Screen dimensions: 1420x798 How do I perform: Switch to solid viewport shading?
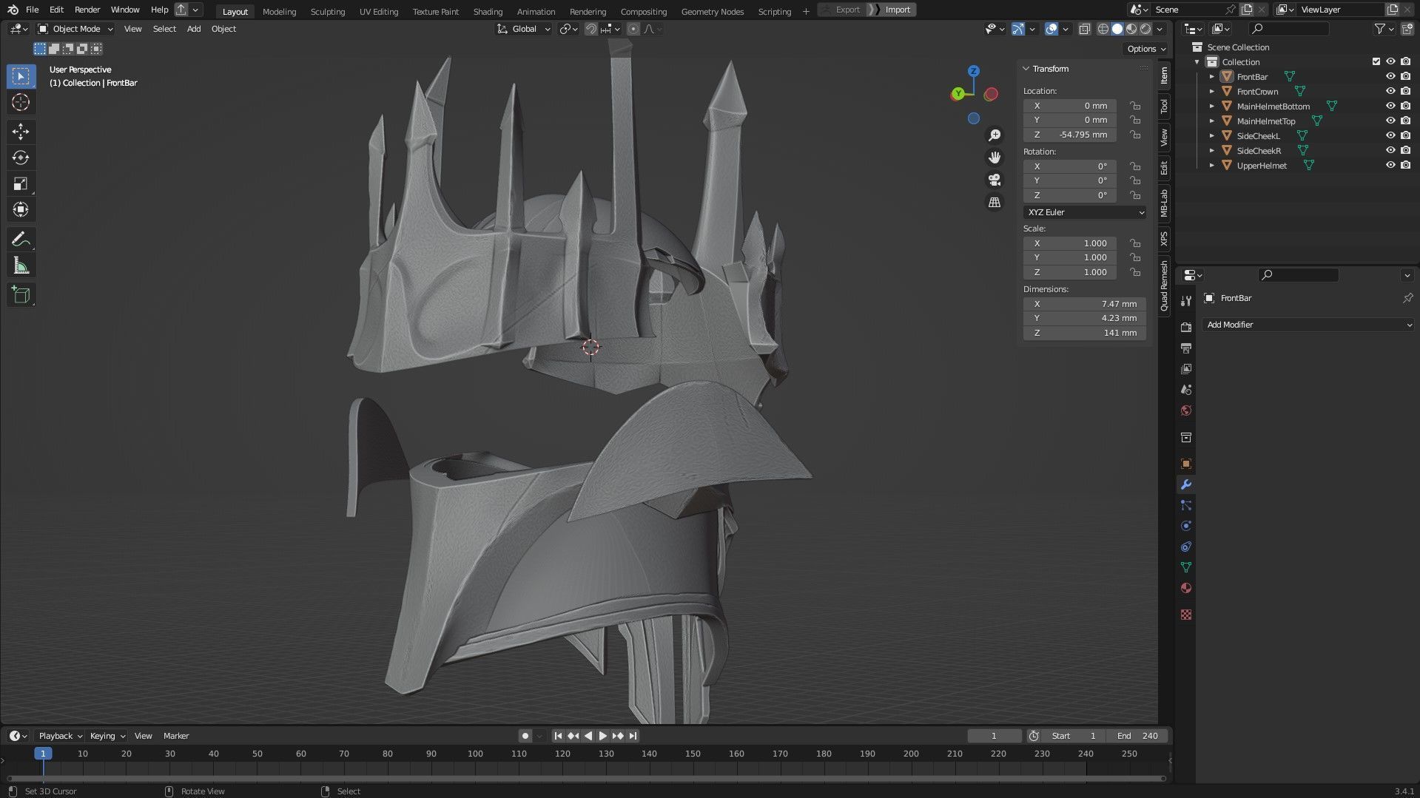click(x=1117, y=29)
